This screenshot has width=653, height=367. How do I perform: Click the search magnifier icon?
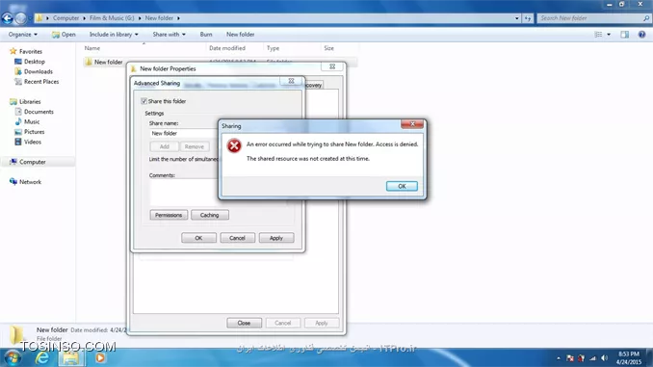(x=646, y=18)
